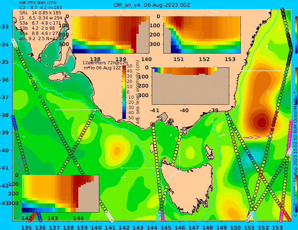Image resolution: width=298 pixels, height=230 pixels.
Task: Click the central sea level anomaly colour bar
Action: click(124, 92)
